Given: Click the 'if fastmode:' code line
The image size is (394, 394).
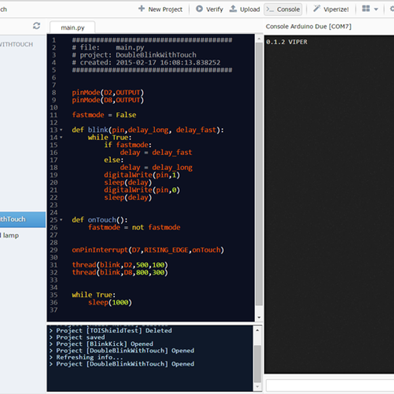Looking at the screenshot, I should pyautogui.click(x=128, y=145).
